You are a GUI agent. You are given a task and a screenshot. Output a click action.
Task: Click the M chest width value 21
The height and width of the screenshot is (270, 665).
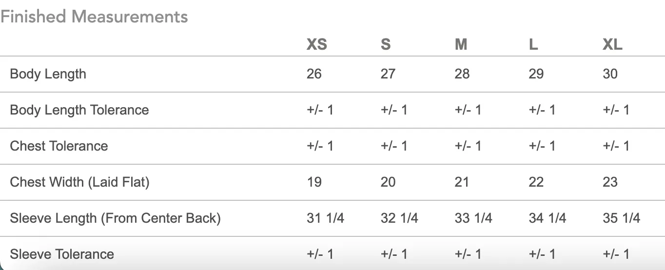462,182
